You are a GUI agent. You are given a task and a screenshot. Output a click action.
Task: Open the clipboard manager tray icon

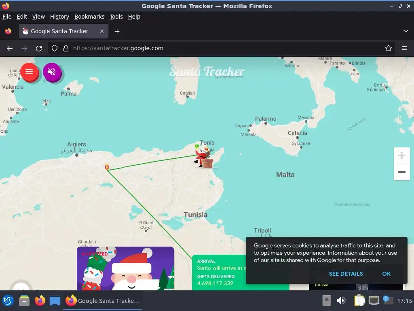pos(359,300)
